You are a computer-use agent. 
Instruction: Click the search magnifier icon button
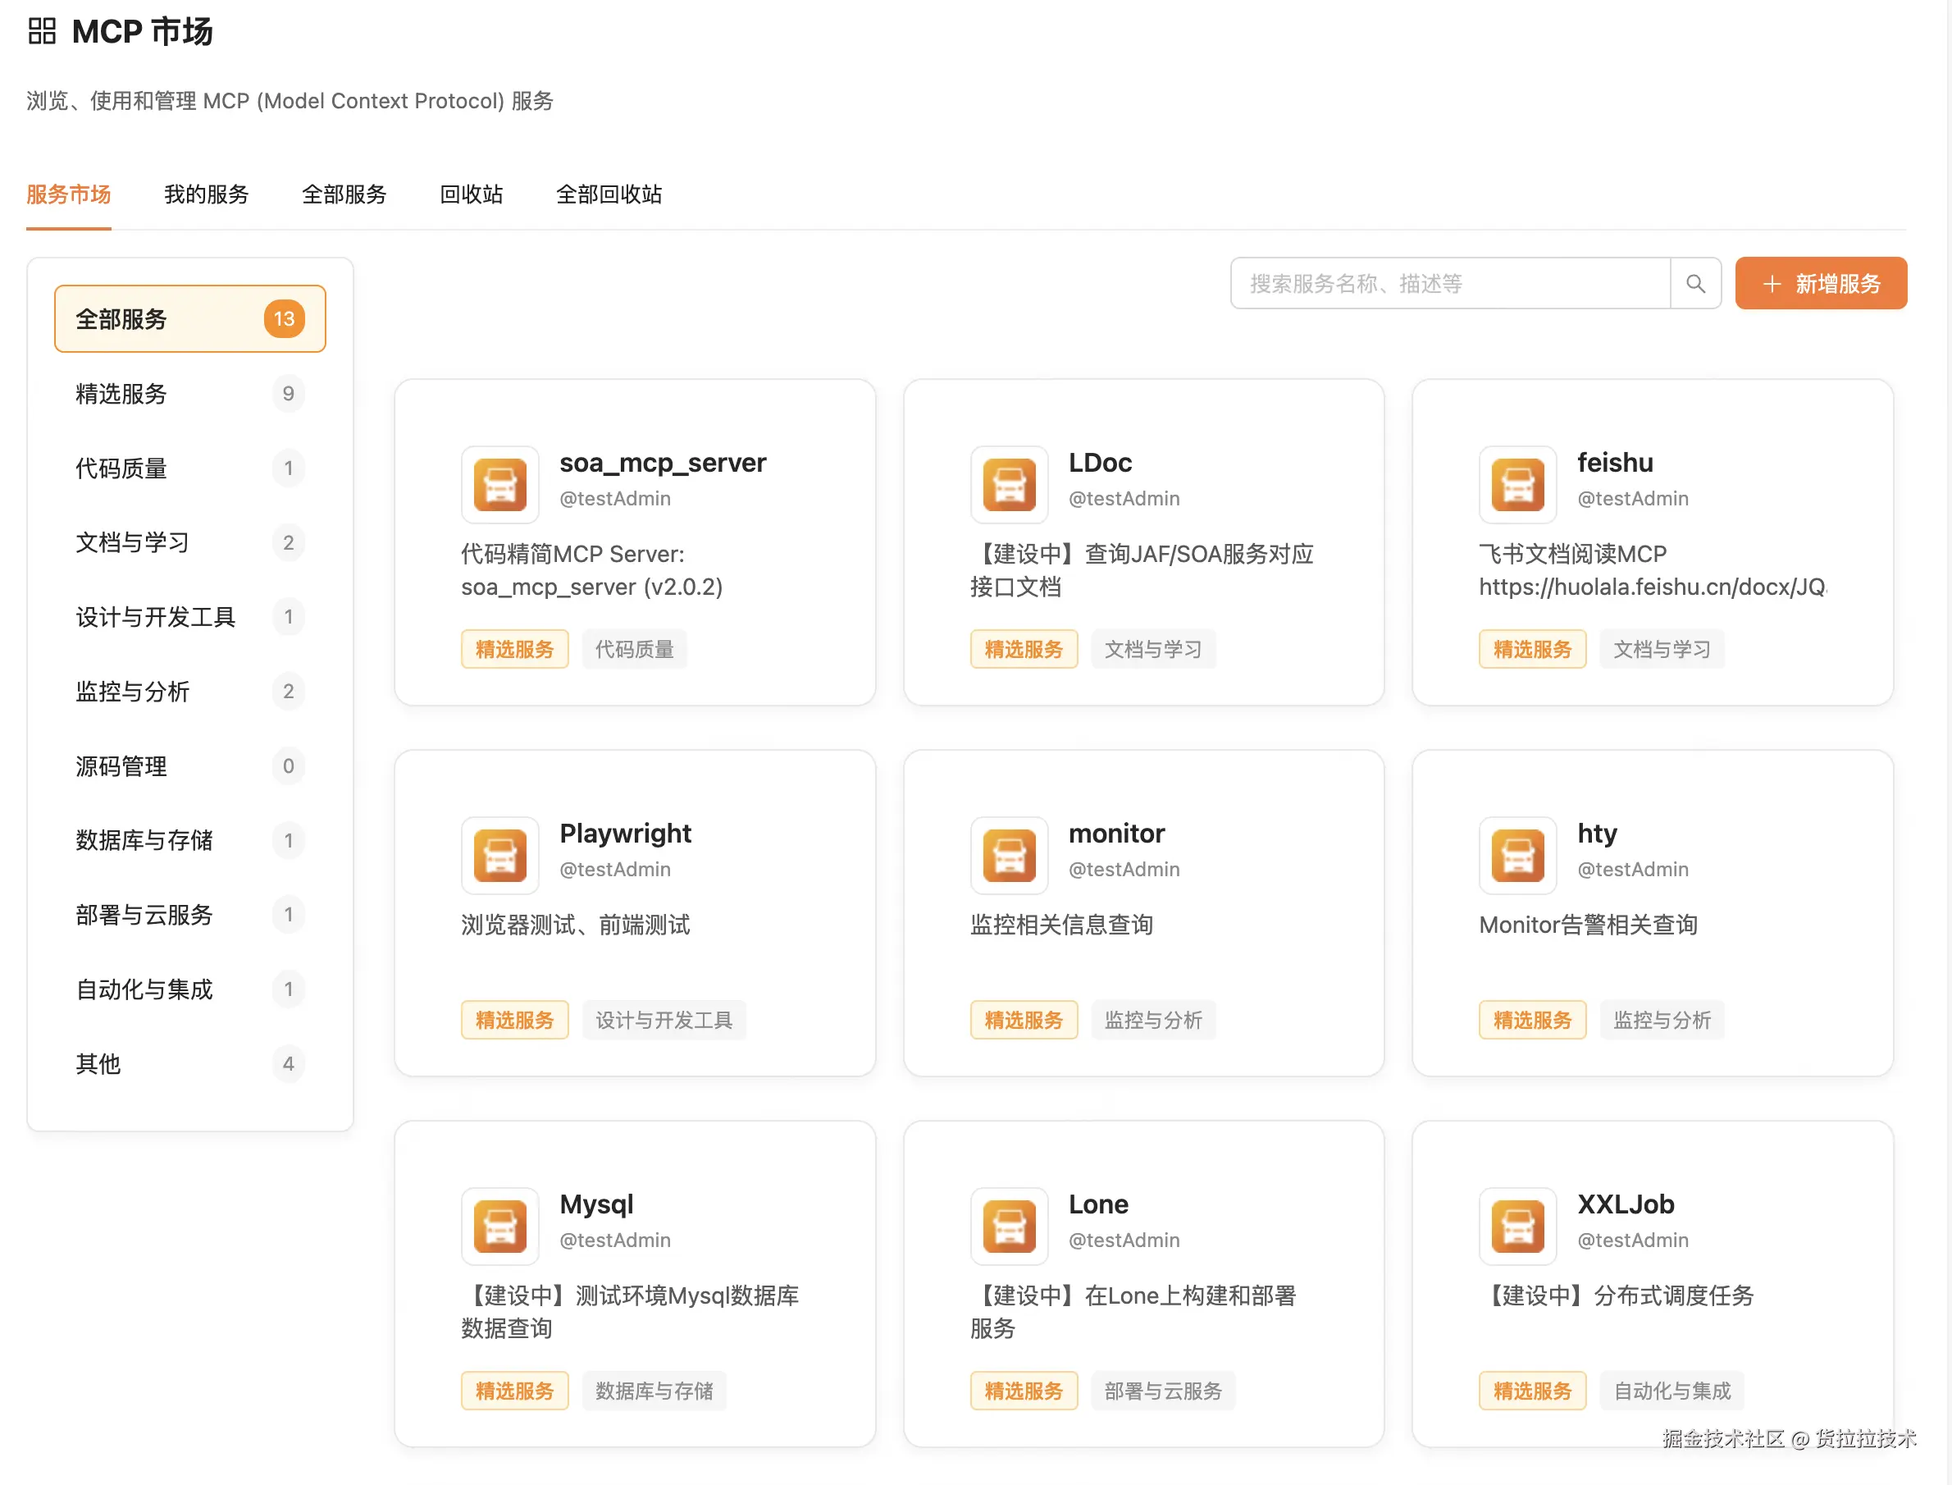point(1694,284)
